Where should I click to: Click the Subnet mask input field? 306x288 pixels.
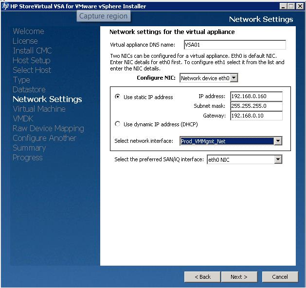256,106
